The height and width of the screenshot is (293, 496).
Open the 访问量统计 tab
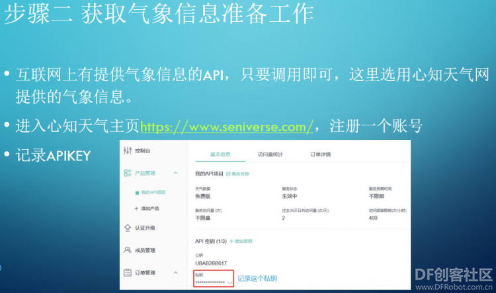coord(270,154)
